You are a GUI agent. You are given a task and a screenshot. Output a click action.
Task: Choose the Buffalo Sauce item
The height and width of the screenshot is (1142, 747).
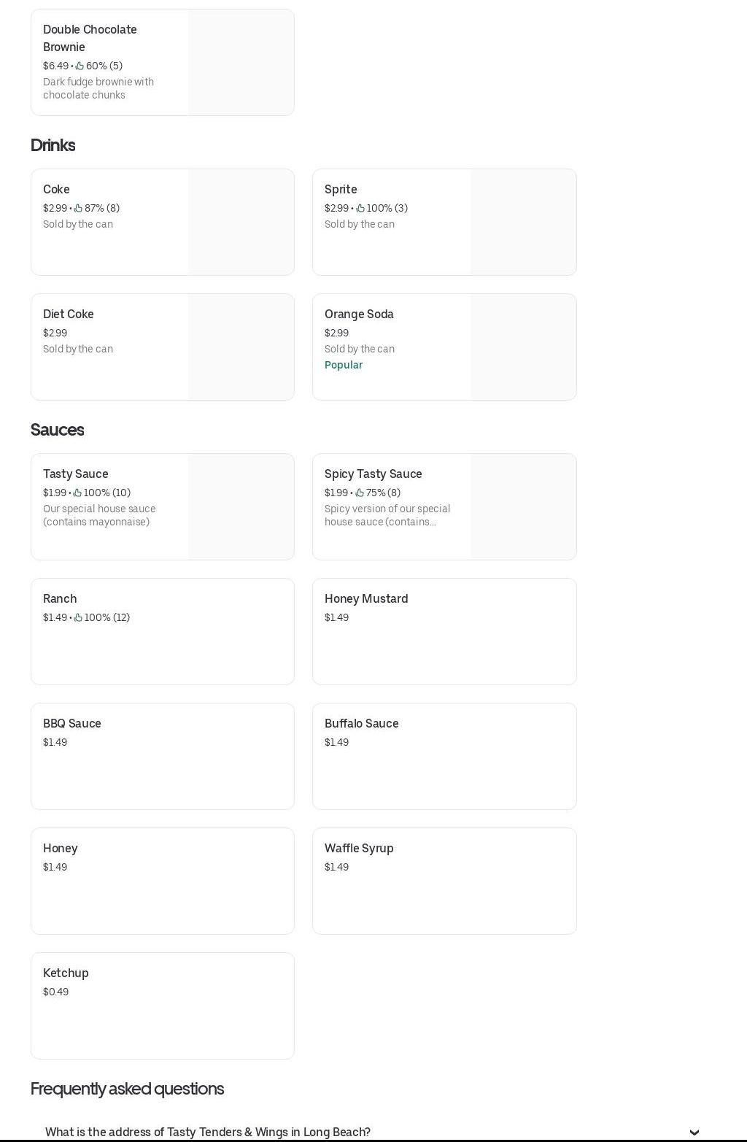pyautogui.click(x=444, y=756)
